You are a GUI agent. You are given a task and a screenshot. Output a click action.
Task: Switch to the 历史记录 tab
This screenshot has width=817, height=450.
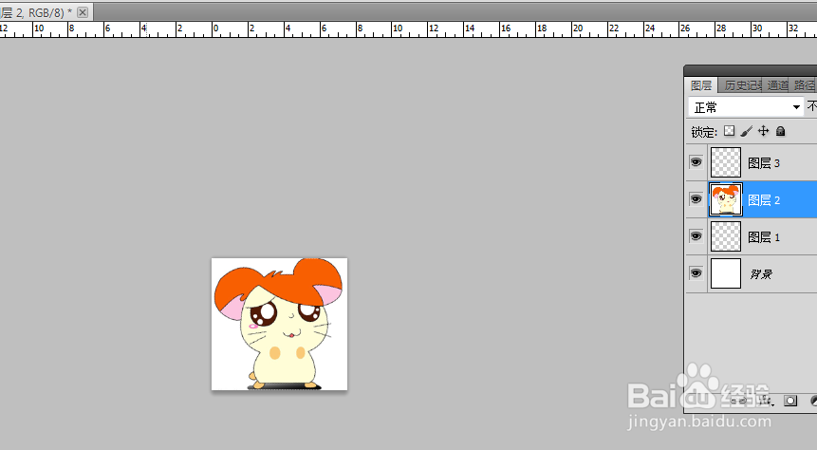click(741, 85)
